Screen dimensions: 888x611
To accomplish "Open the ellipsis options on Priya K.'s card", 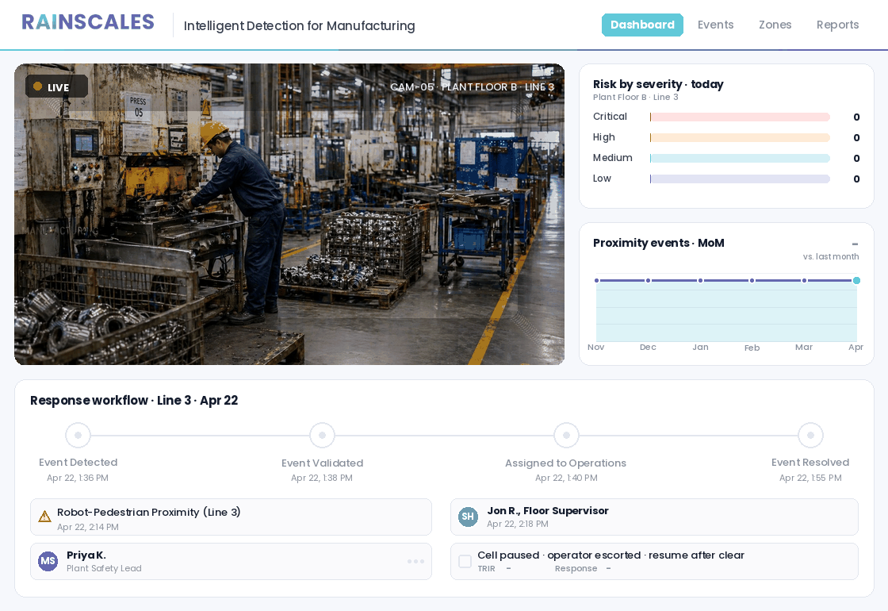I will tap(415, 561).
